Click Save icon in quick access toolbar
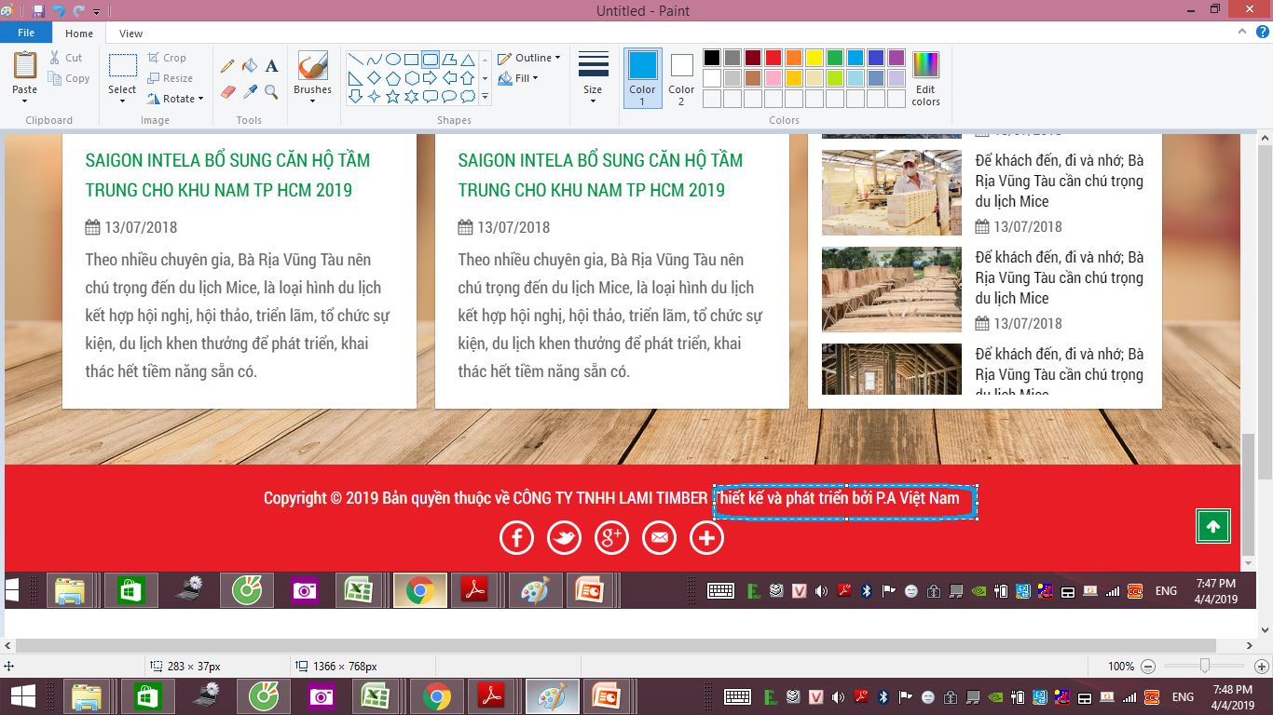1273x715 pixels. click(x=38, y=11)
